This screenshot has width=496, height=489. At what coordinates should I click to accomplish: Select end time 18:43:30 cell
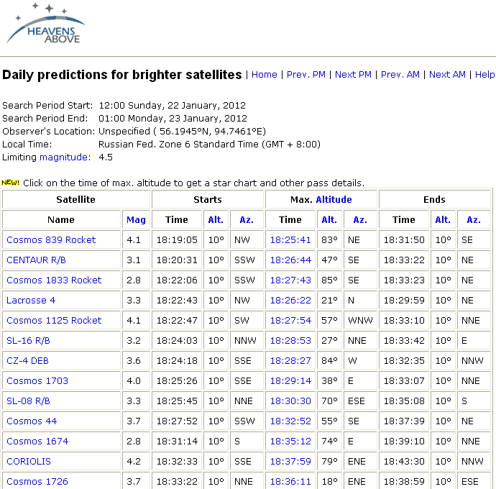pyautogui.click(x=404, y=462)
